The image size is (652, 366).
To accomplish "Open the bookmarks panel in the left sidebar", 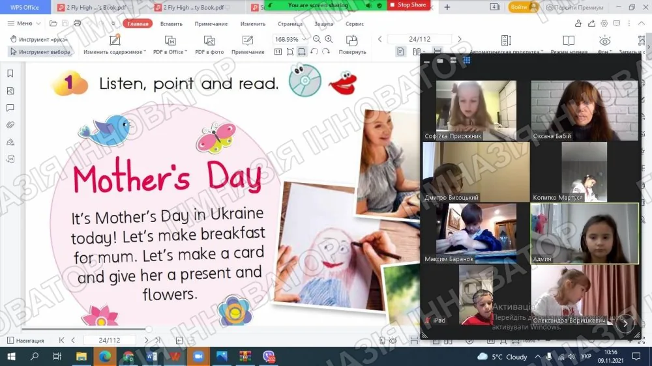I will 10,74.
